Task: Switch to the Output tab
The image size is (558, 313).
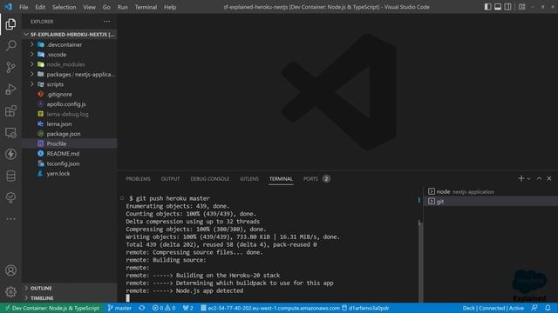Action: tap(171, 179)
